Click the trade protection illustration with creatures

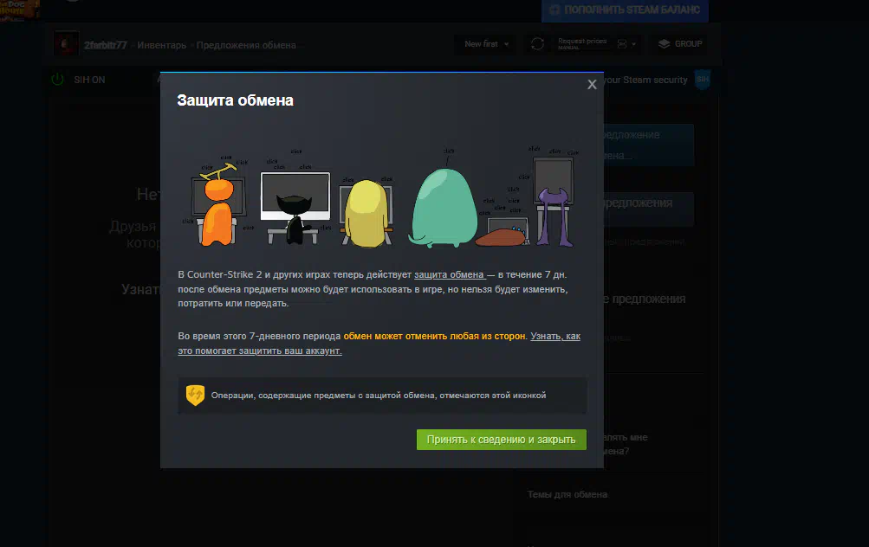382,196
